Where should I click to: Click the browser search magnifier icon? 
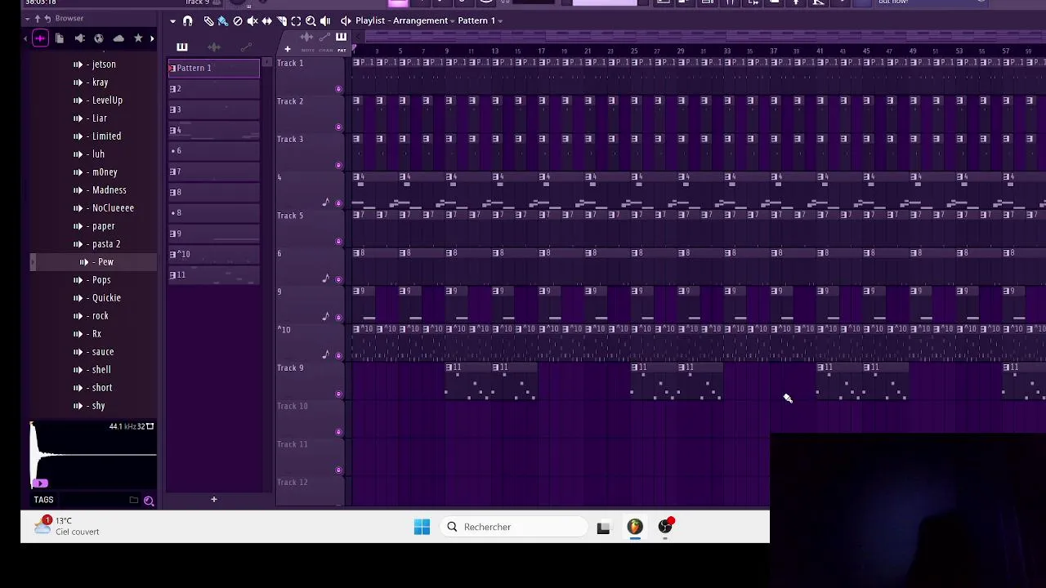pyautogui.click(x=149, y=501)
